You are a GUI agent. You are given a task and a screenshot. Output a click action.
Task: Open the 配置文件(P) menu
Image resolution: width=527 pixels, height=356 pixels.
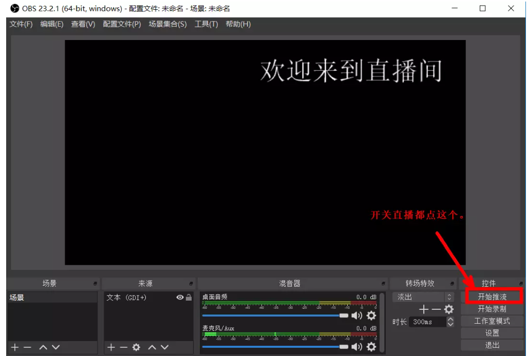click(x=122, y=24)
